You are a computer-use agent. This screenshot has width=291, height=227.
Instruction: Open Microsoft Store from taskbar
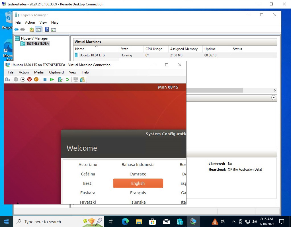point(152,222)
